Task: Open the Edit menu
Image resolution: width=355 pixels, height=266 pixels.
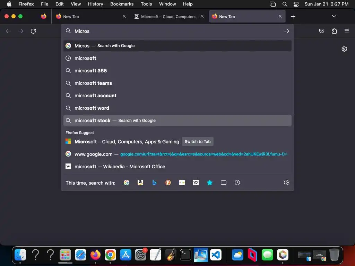Action: coord(60,4)
